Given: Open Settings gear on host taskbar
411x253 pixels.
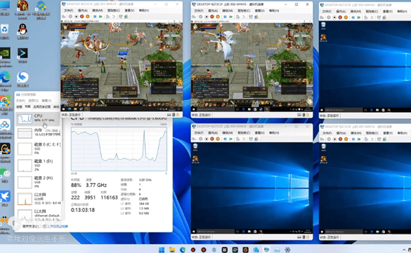Looking at the screenshot, I should (x=287, y=250).
